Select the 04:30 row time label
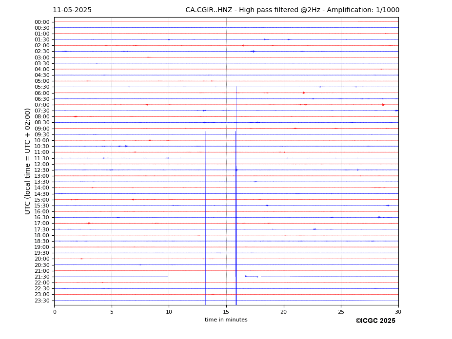 pos(42,75)
